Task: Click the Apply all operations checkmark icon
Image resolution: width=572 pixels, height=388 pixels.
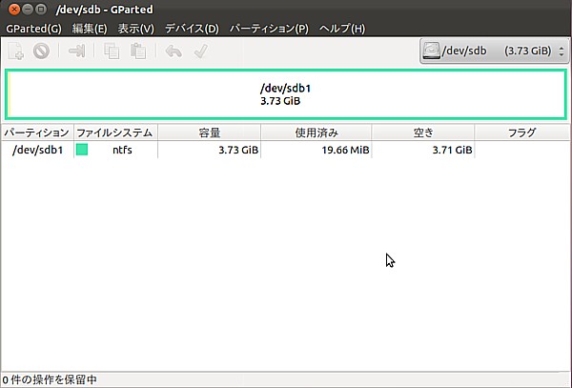Action: 201,51
